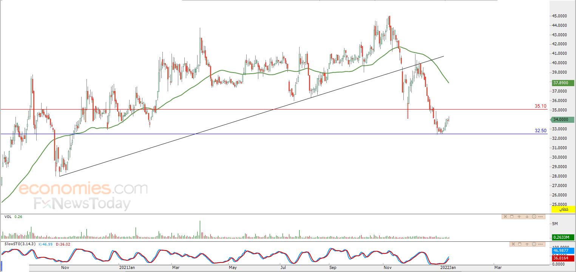The height and width of the screenshot is (272, 576).
Task: Open more options for VOL panel
Action: (540, 216)
